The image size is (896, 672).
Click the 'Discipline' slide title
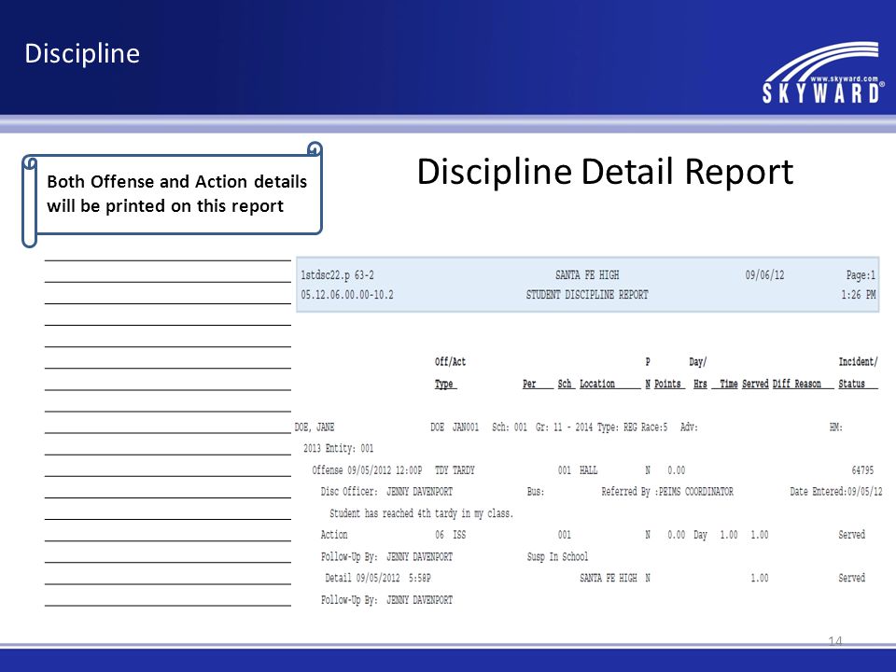pyautogui.click(x=82, y=54)
